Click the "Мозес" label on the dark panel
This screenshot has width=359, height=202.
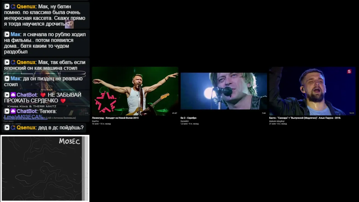(x=70, y=141)
